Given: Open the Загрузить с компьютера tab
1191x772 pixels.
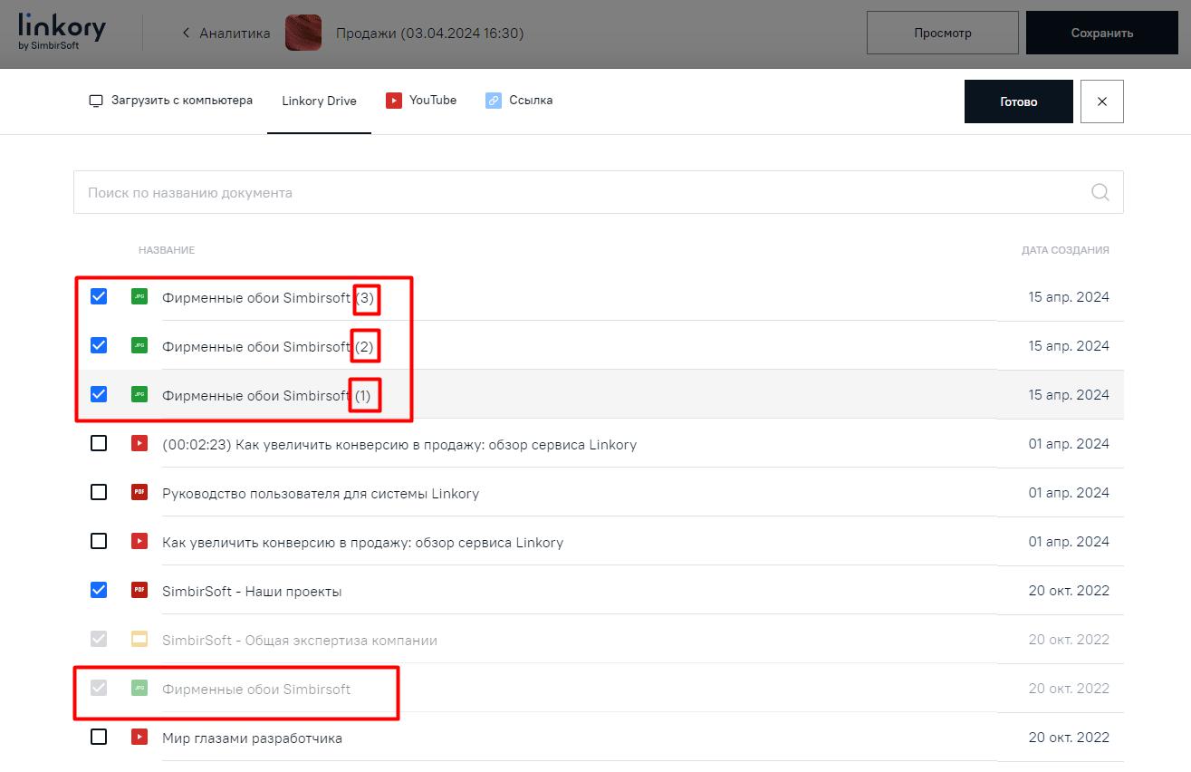Looking at the screenshot, I should tap(181, 101).
